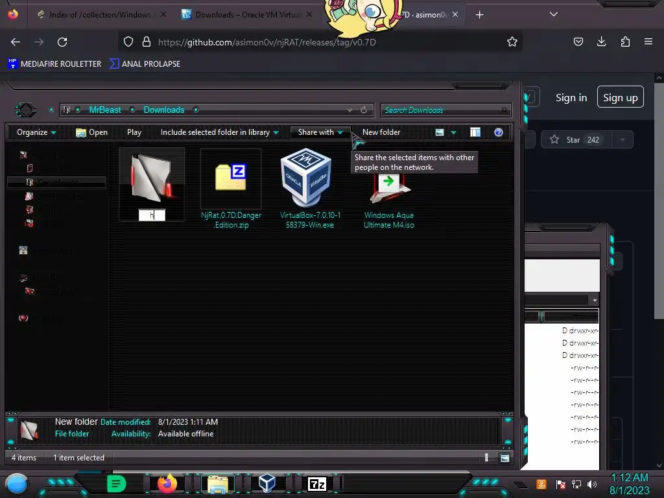Click the large icons view icon in the status bar
The height and width of the screenshot is (498, 664).
pyautogui.click(x=504, y=458)
